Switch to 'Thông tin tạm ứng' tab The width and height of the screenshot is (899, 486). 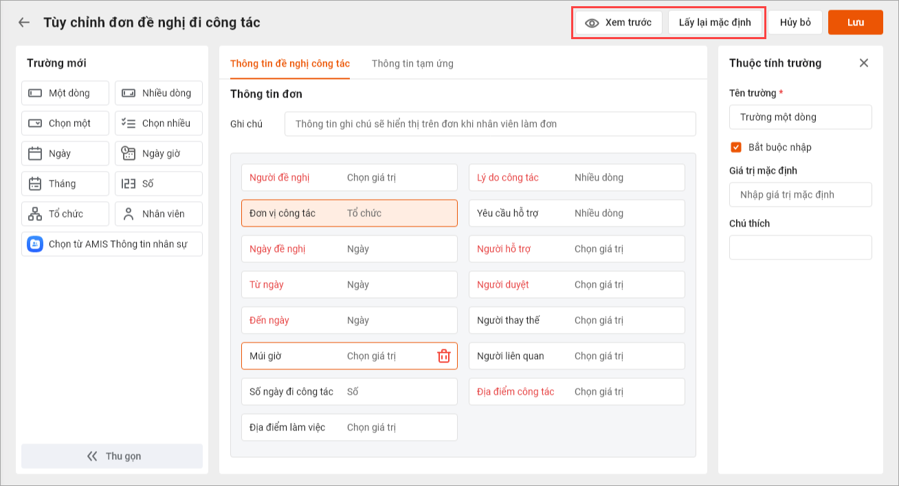coord(412,64)
